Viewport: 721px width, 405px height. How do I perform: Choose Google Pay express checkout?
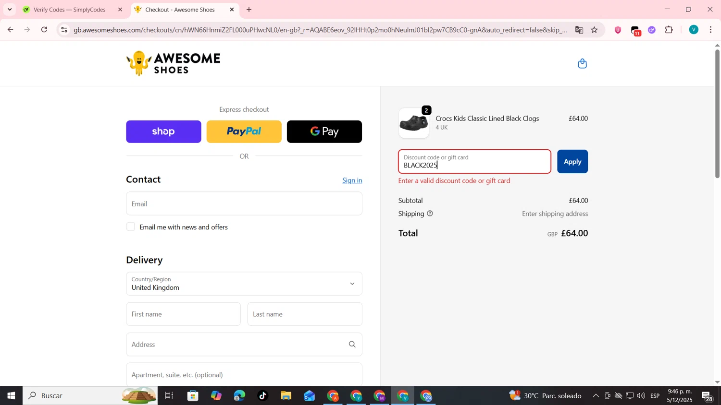[x=324, y=131]
